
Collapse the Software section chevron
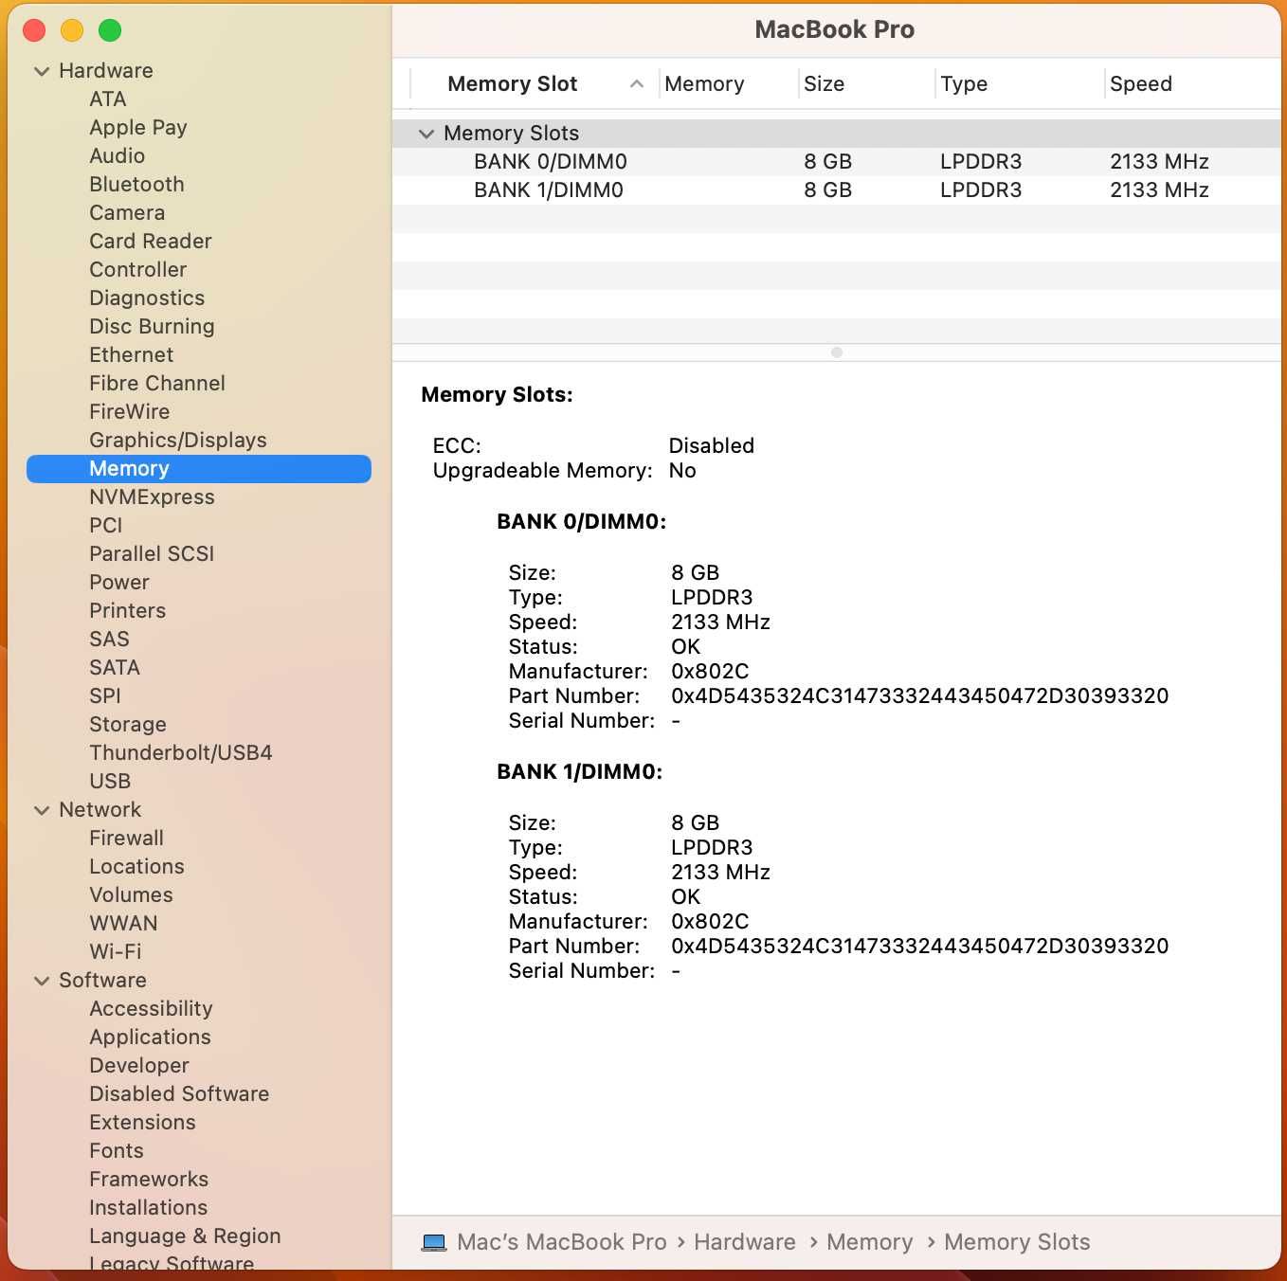click(x=42, y=981)
